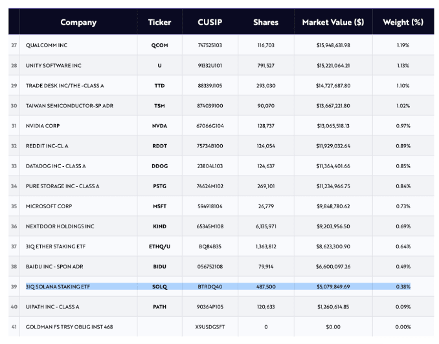
Task: Click CUSIP BTRDQ40
Action: [x=210, y=286]
